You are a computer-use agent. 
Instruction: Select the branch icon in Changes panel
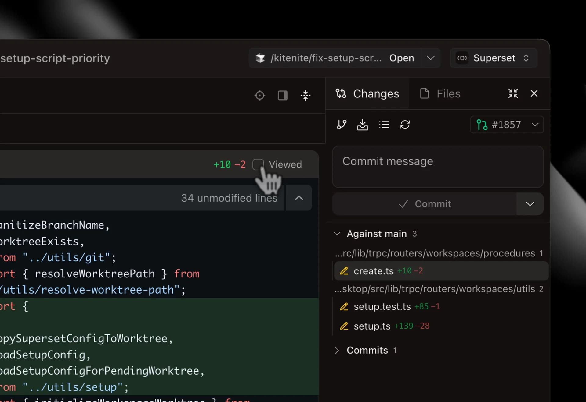(341, 125)
